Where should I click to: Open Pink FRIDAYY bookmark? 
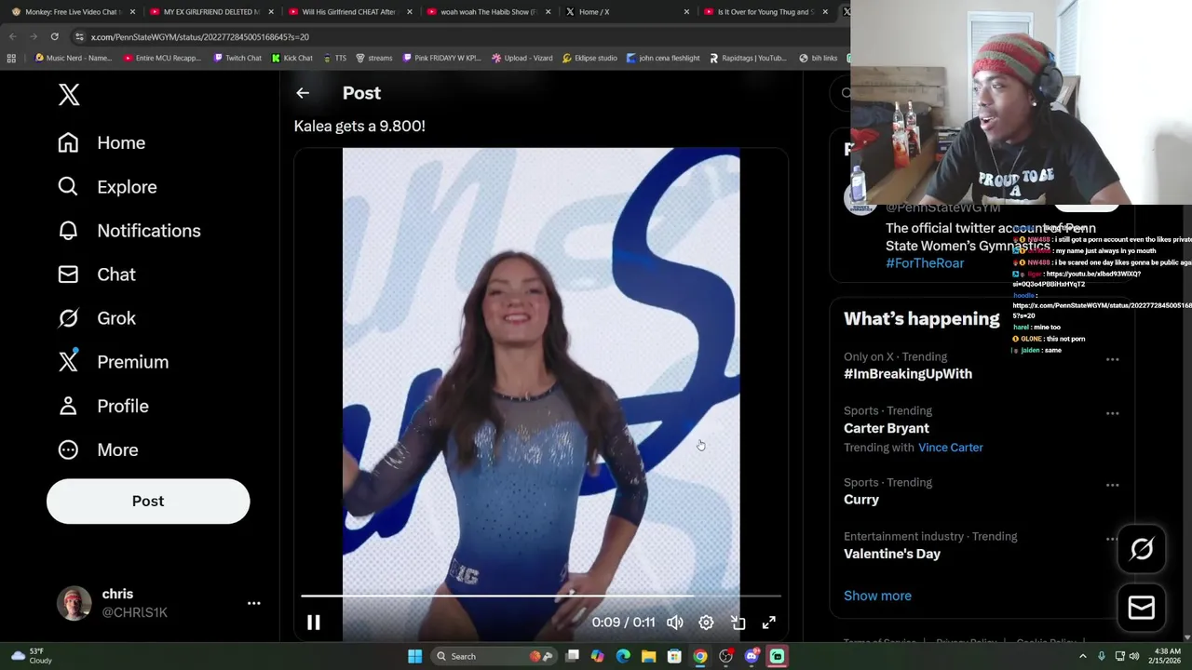[x=441, y=58]
